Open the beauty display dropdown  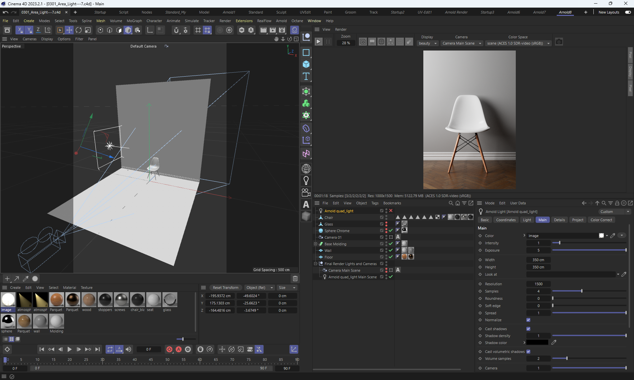tap(428, 43)
